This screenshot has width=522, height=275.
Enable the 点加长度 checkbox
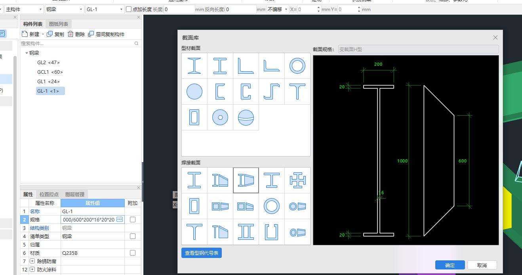[129, 9]
